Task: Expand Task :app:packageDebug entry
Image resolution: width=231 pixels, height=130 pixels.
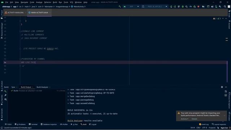Action: pyautogui.click(x=80, y=100)
